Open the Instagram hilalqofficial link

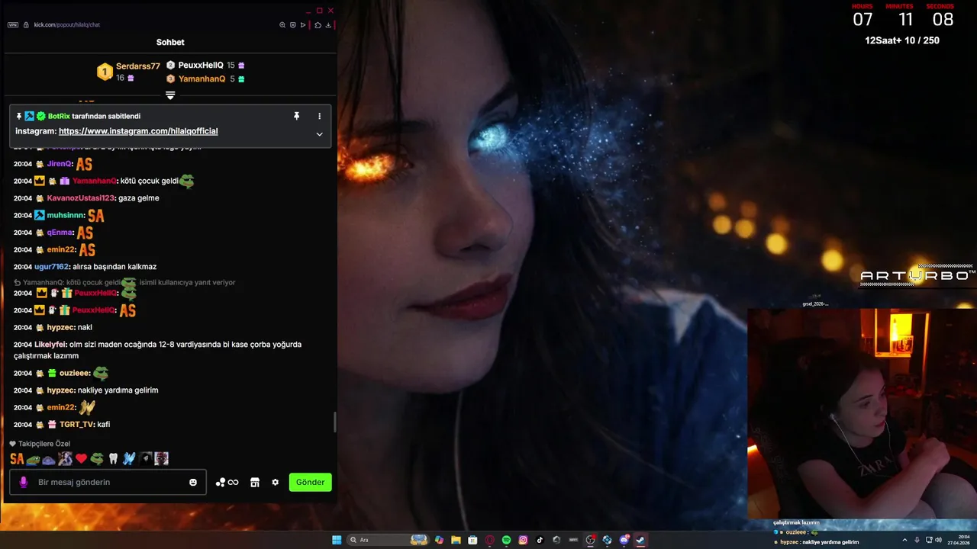coord(138,131)
